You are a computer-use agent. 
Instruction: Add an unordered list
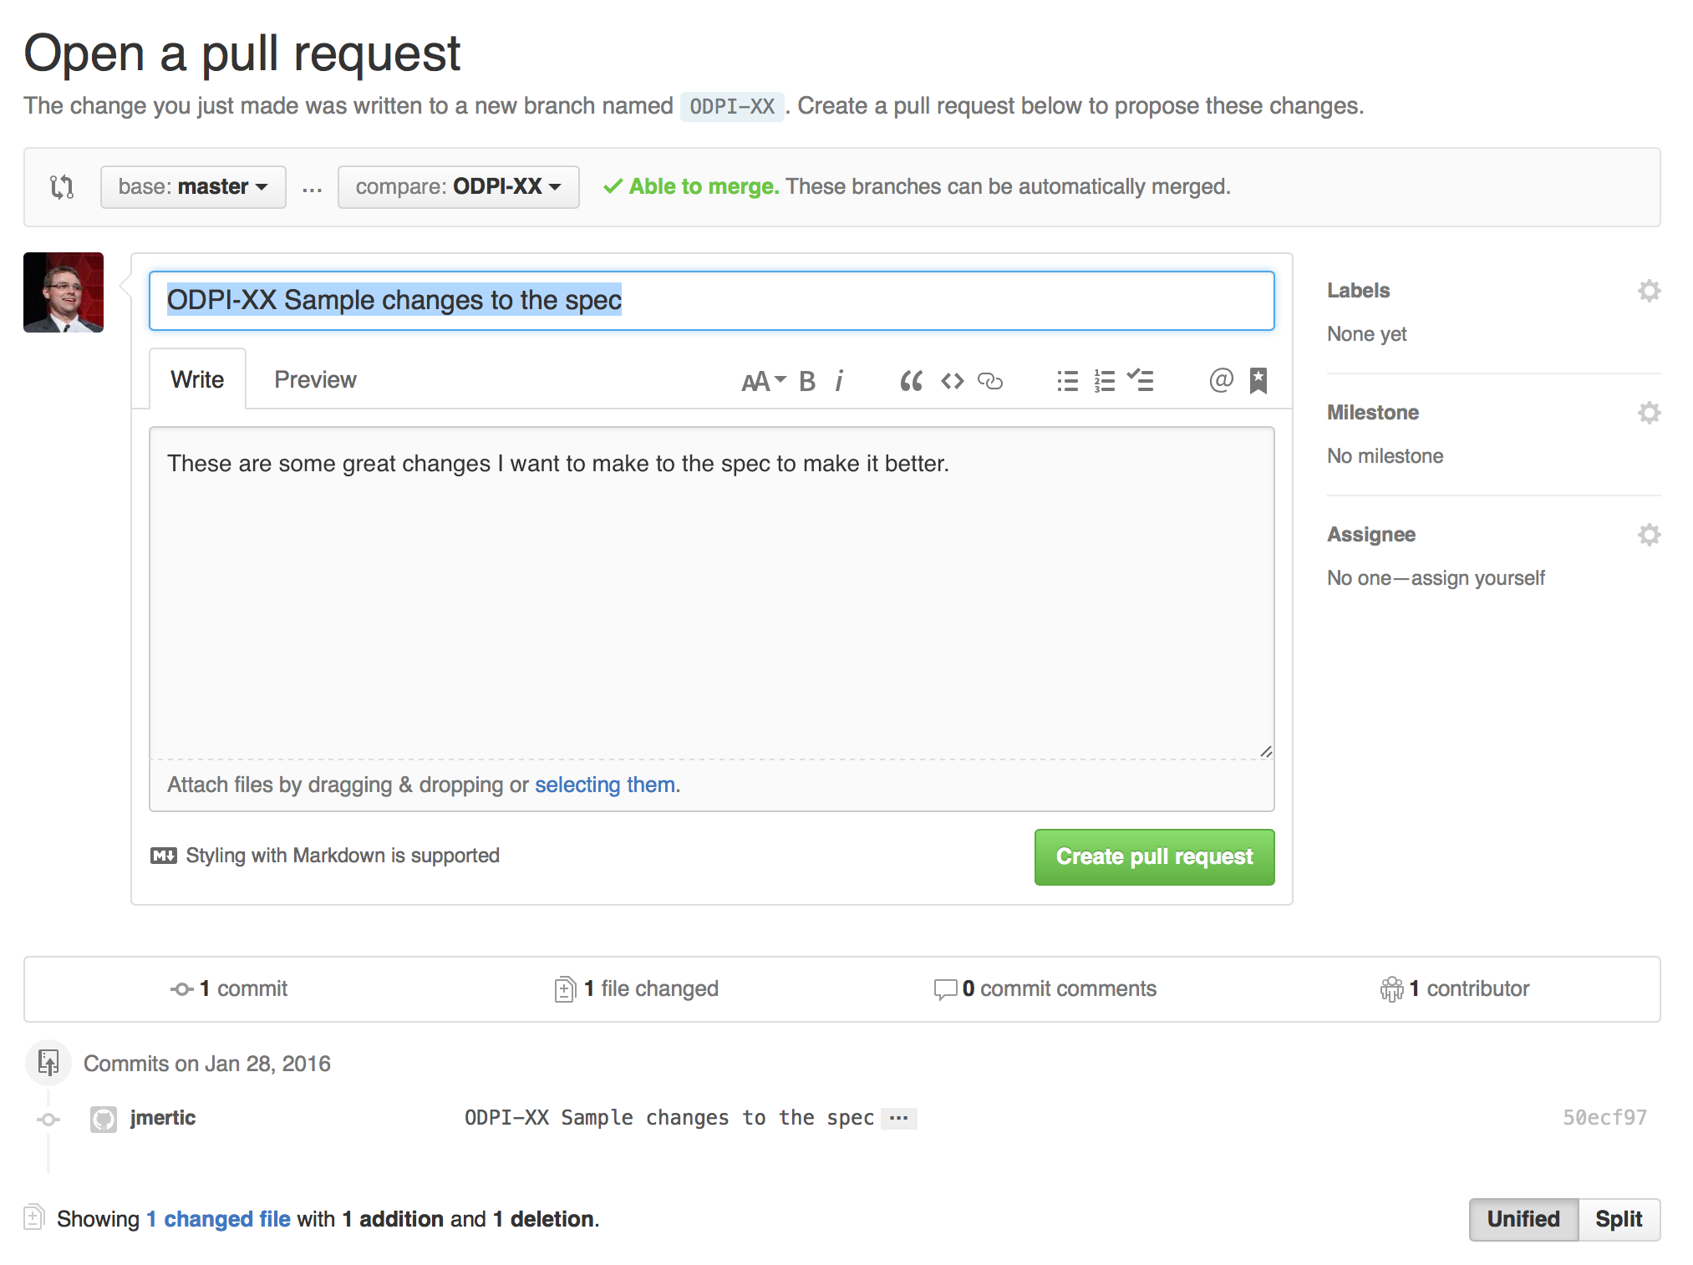(1067, 380)
